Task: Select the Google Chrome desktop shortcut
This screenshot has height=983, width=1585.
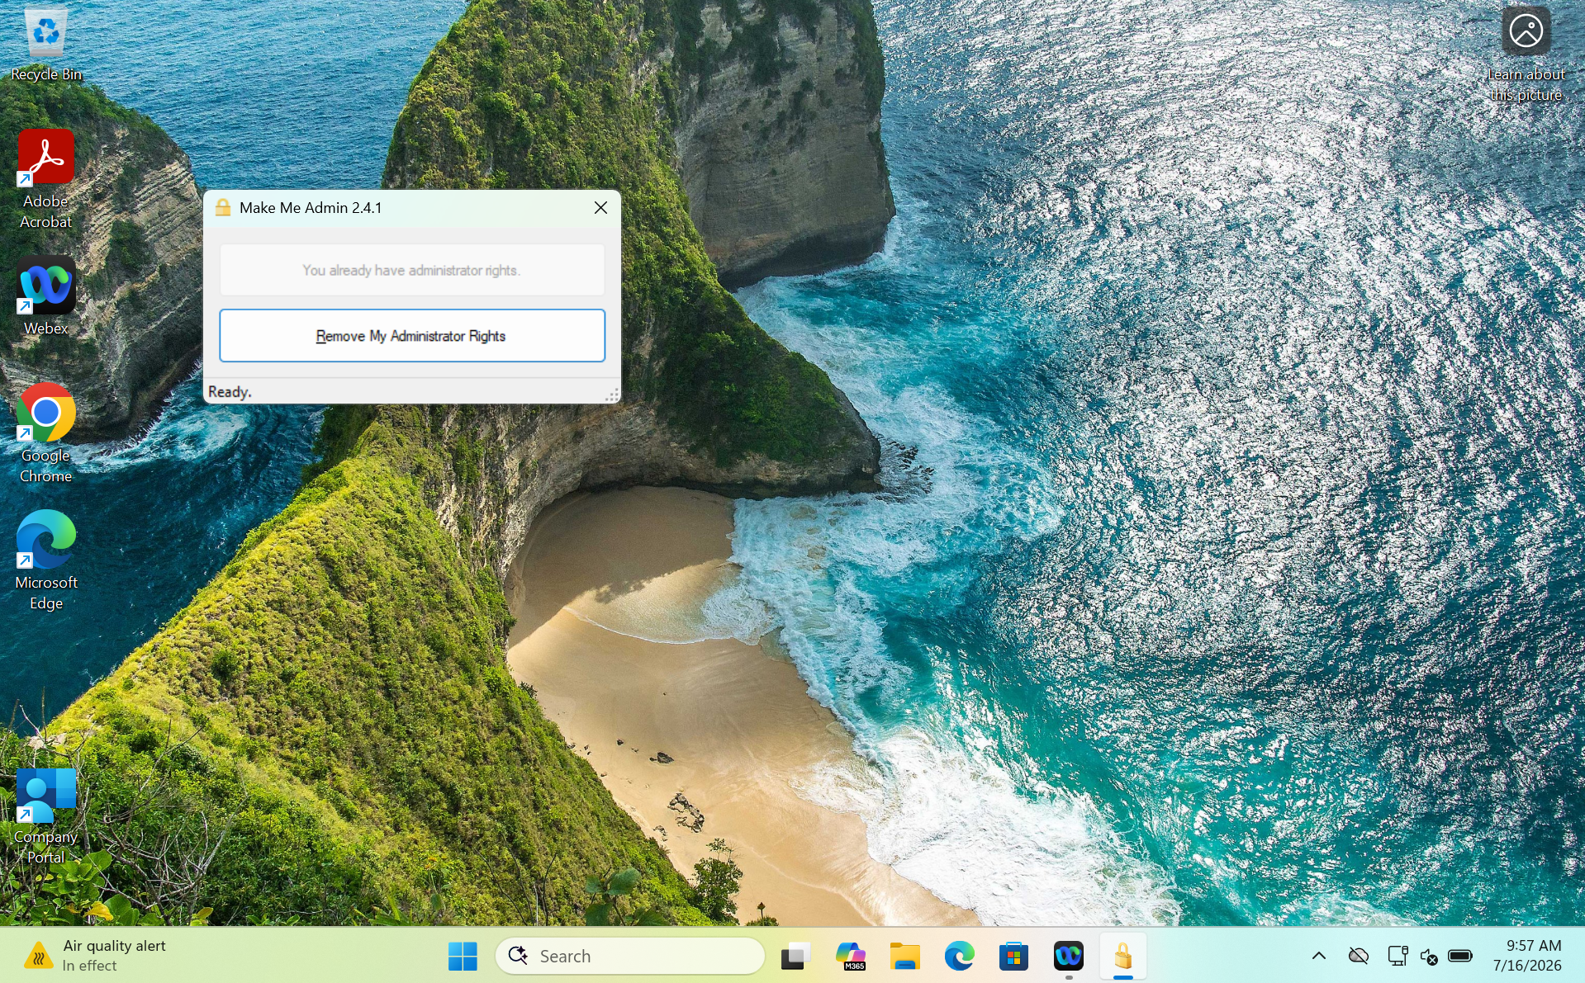Action: [x=46, y=433]
